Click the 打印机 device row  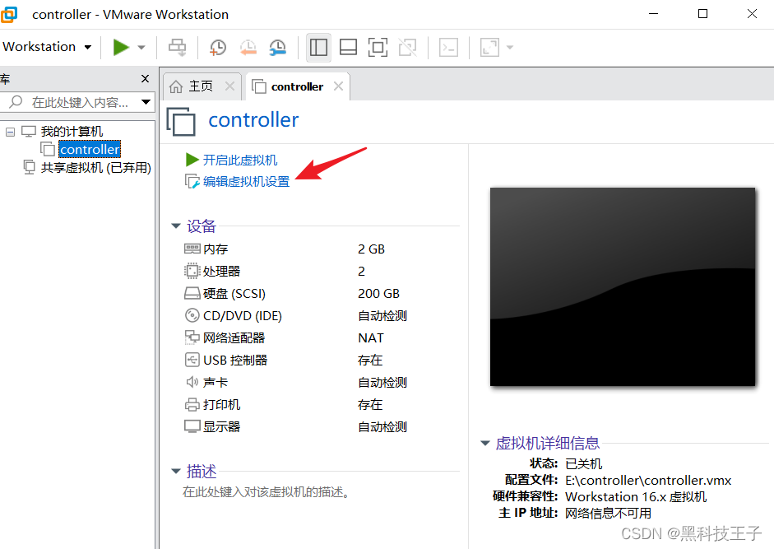[296, 405]
